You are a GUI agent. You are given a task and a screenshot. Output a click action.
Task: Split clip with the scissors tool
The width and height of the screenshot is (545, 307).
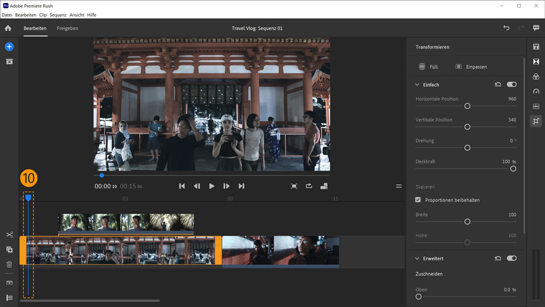(x=10, y=235)
